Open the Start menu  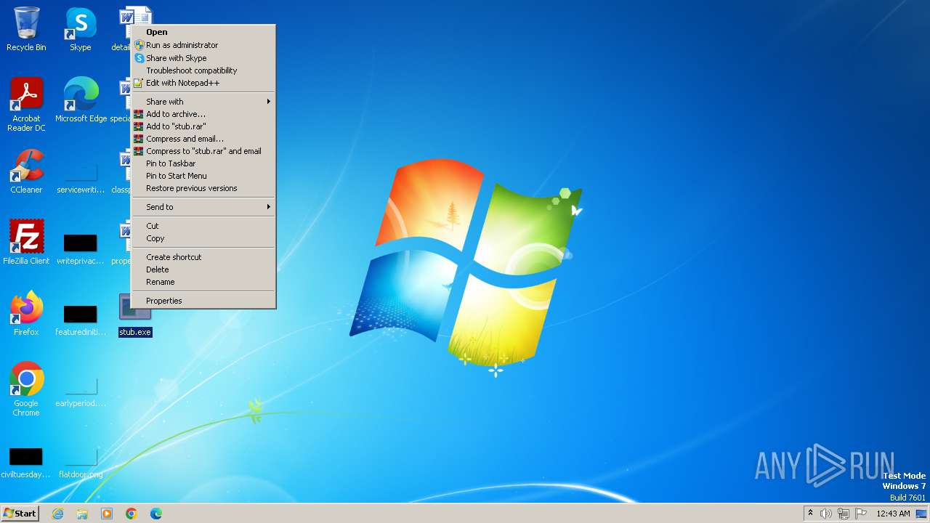(20, 514)
